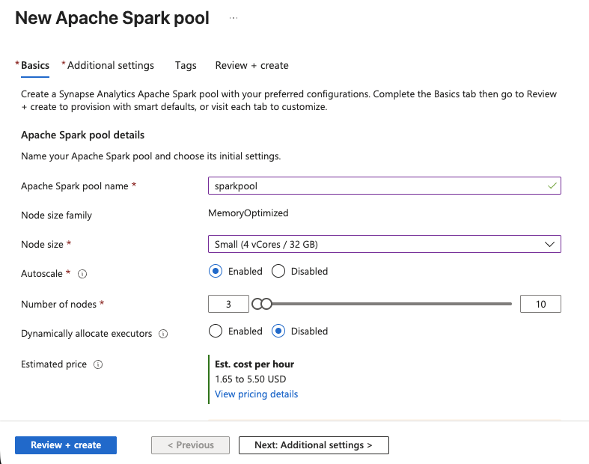Open the ellipsis menu beside page title

point(234,18)
